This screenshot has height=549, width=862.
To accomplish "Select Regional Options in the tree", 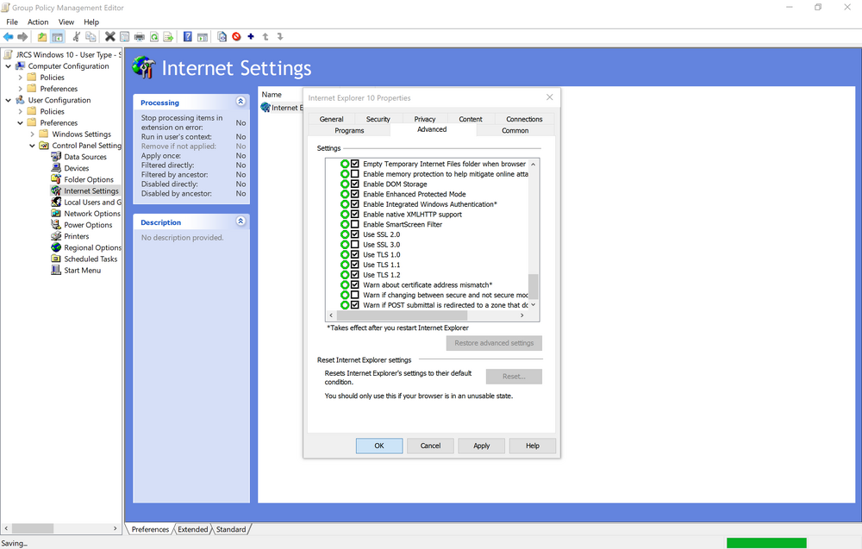I will [92, 248].
